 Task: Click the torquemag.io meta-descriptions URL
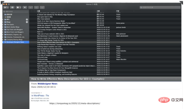click(75, 103)
